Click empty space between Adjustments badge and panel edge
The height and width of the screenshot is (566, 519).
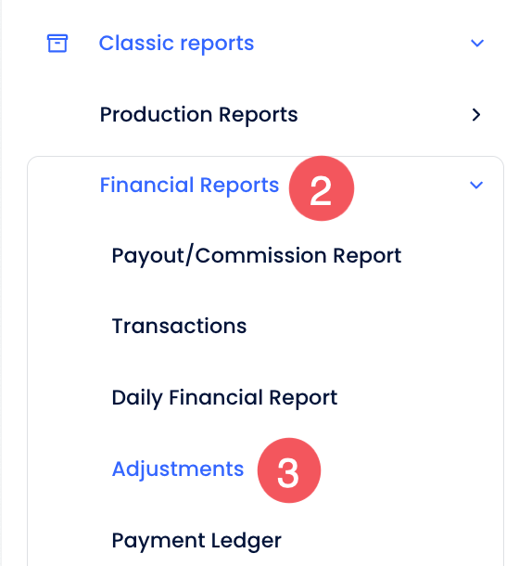pos(410,470)
